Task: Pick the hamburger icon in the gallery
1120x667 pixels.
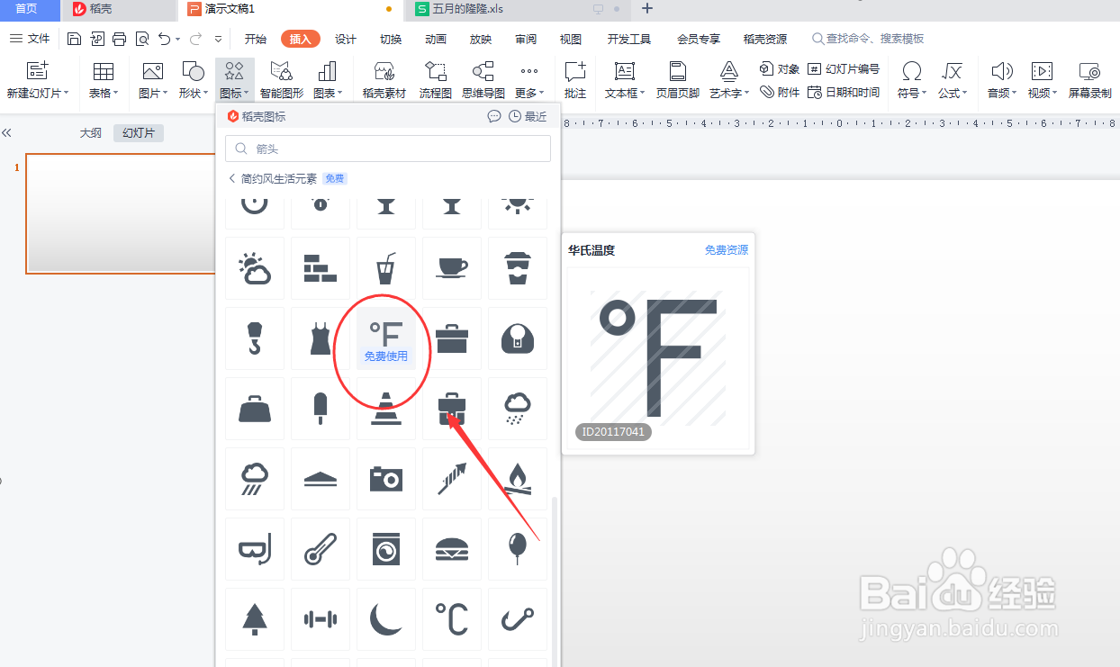Action: pyautogui.click(x=452, y=549)
